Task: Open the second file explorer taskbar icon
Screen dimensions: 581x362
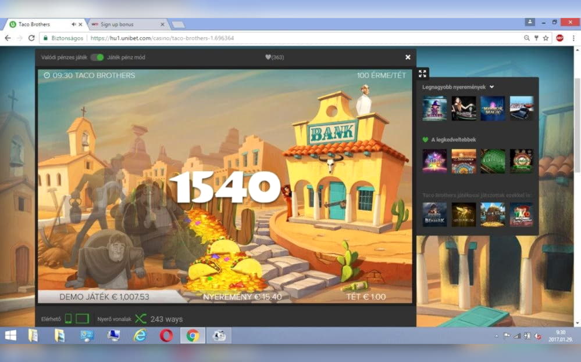Action: pos(59,335)
